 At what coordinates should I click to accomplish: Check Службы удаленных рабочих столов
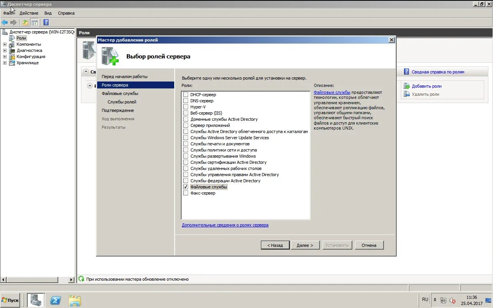(x=186, y=168)
